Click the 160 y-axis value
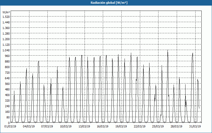This screenshot has height=133, width=212. (7, 111)
